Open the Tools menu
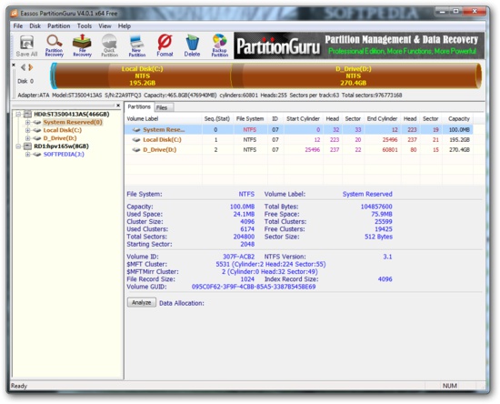500x404 pixels. (85, 25)
